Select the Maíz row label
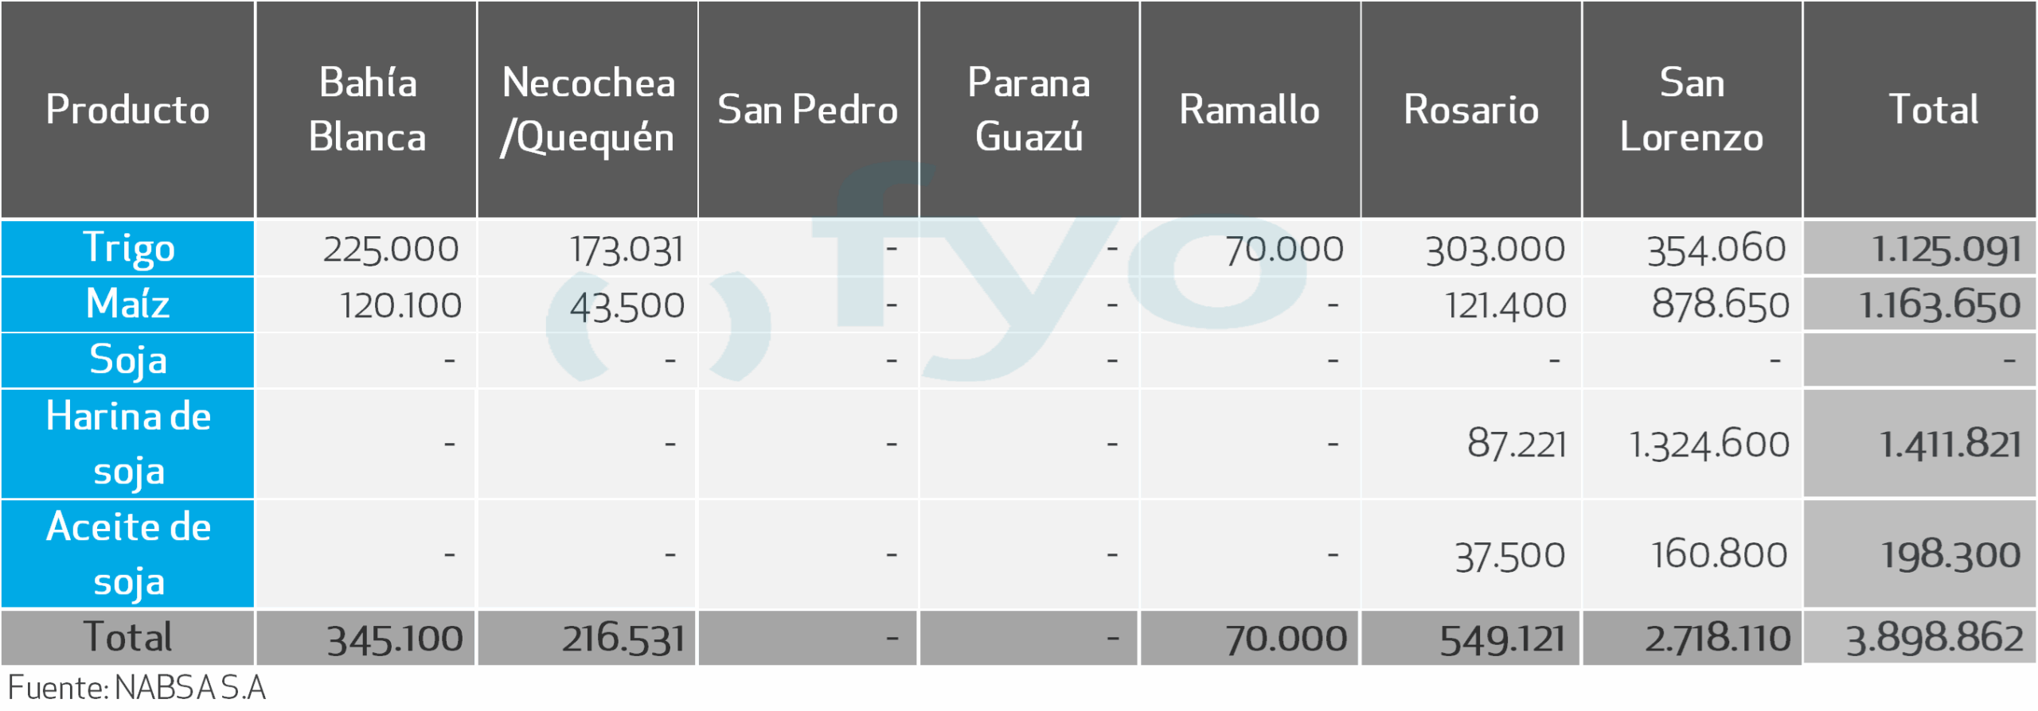This screenshot has width=2038, height=711. tap(127, 305)
